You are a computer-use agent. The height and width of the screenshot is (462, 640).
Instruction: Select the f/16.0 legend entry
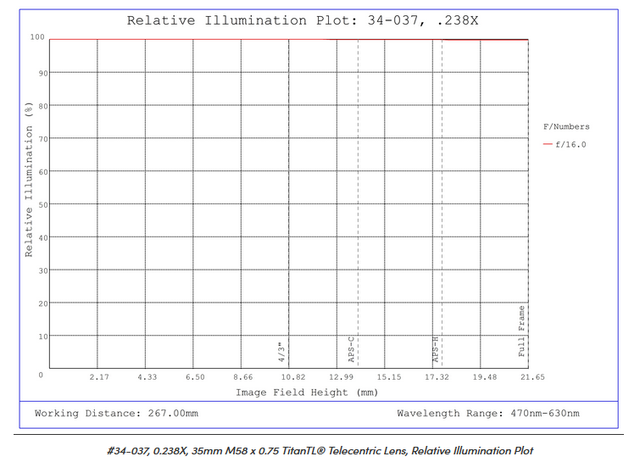point(565,144)
